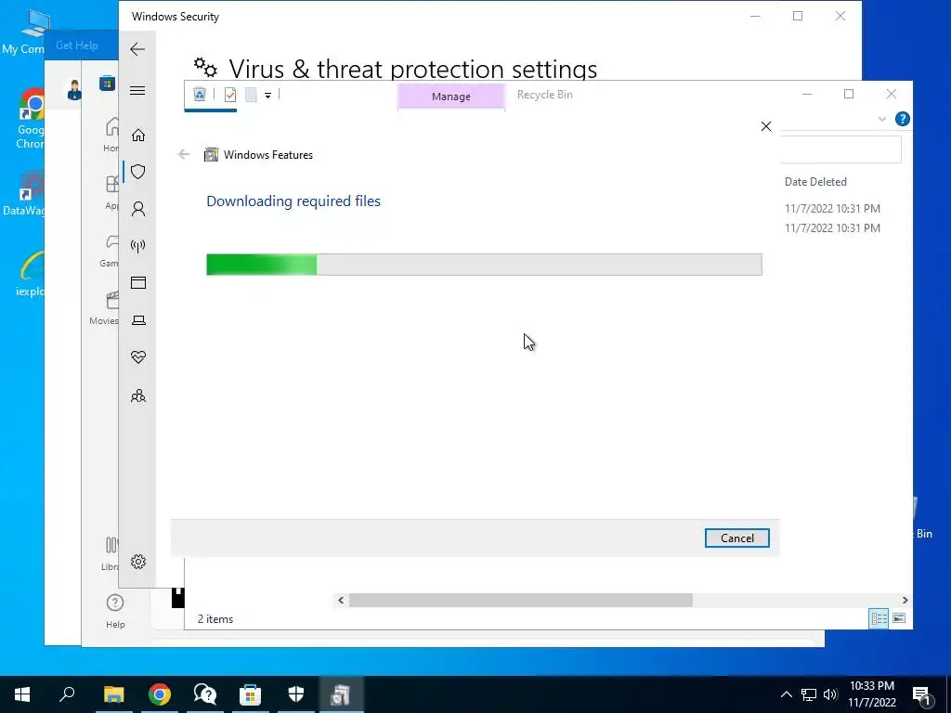This screenshot has width=951, height=713.
Task: Open Microsoft Store taskbar icon
Action: (250, 694)
